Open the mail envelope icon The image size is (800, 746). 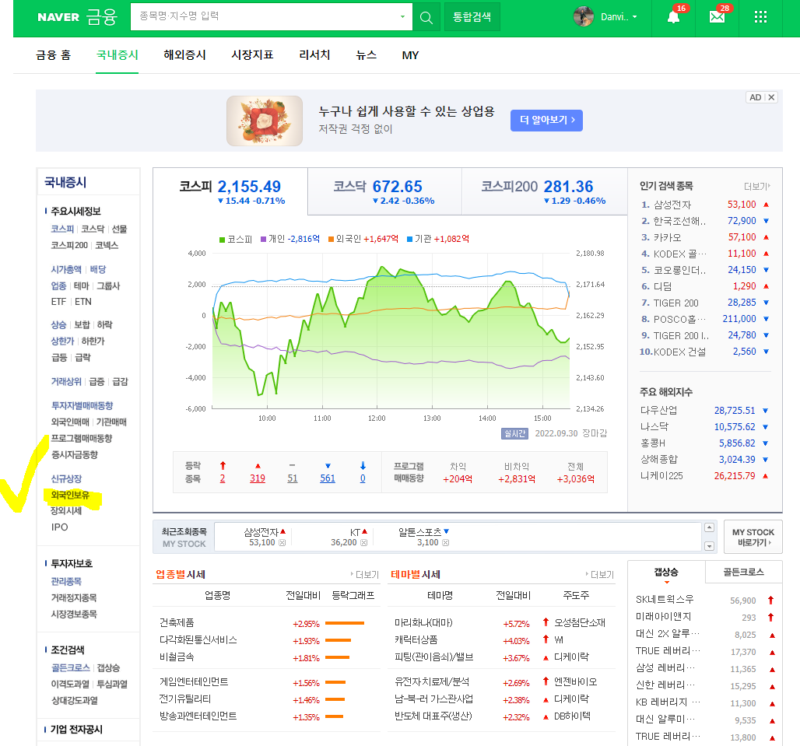(x=717, y=17)
